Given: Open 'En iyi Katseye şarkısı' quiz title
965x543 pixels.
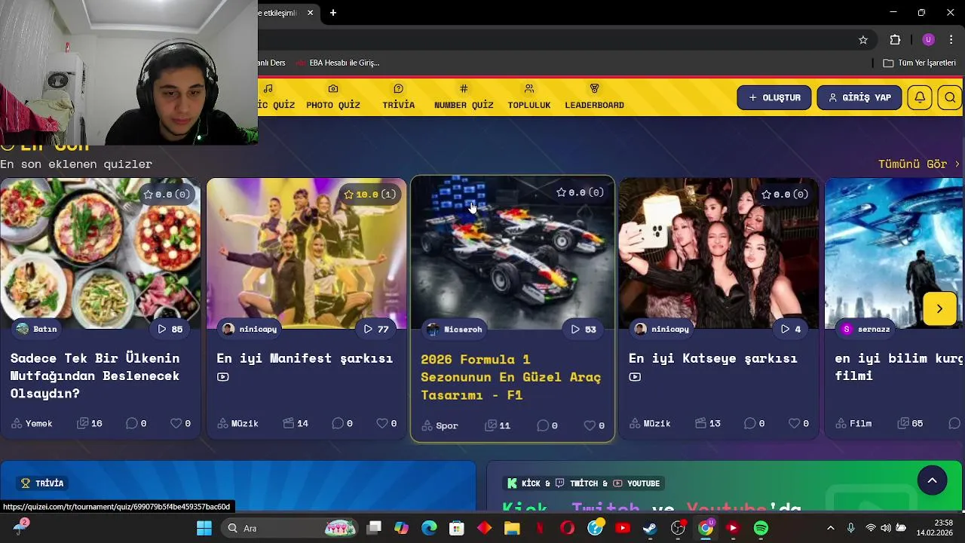Looking at the screenshot, I should click(713, 358).
